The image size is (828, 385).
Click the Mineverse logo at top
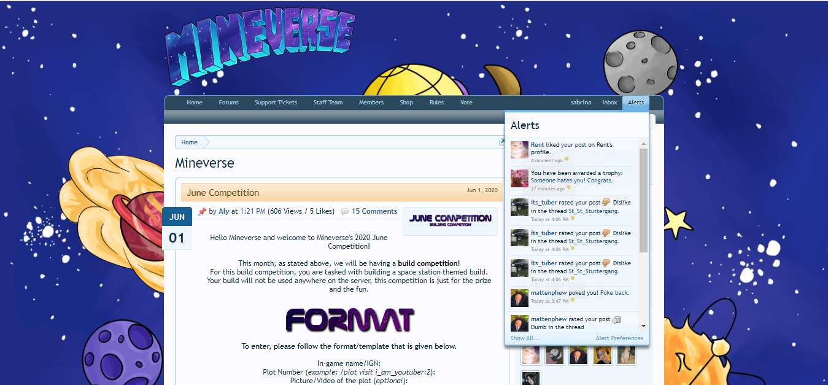click(260, 47)
